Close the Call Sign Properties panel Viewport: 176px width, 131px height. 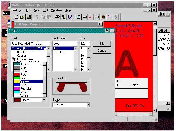[x=101, y=24]
